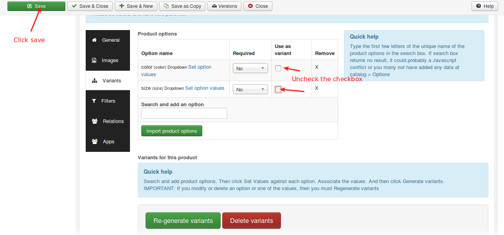The image size is (504, 235).
Task: Click funnel icon of Filters tab
Action: [x=94, y=101]
